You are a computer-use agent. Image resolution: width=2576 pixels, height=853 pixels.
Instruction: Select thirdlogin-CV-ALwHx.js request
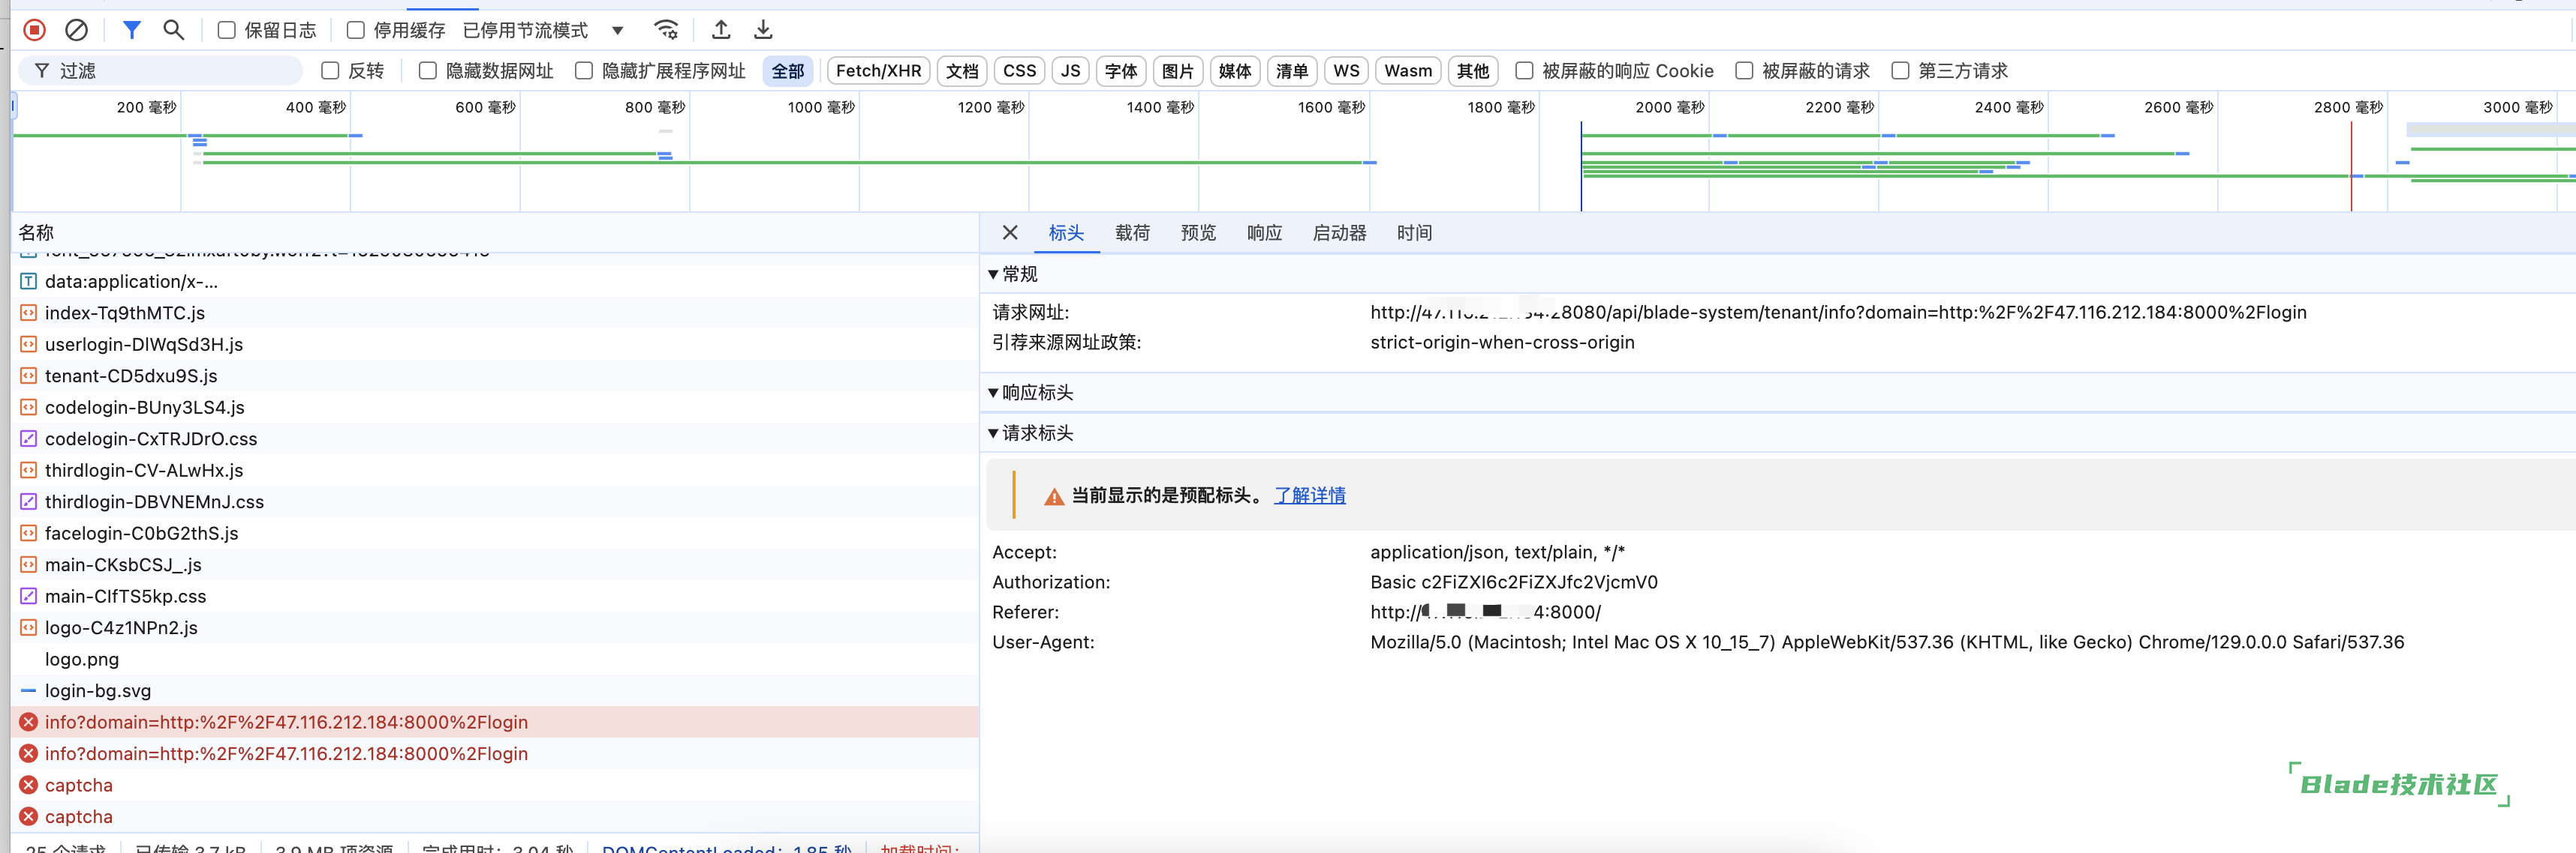point(495,471)
